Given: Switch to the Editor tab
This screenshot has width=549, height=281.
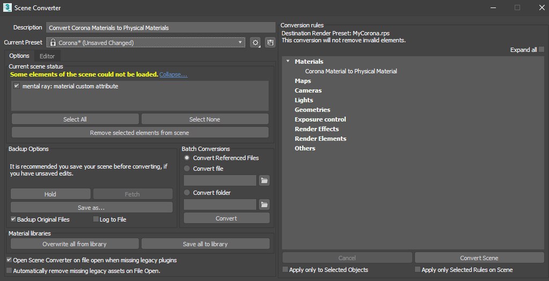Looking at the screenshot, I should [47, 56].
